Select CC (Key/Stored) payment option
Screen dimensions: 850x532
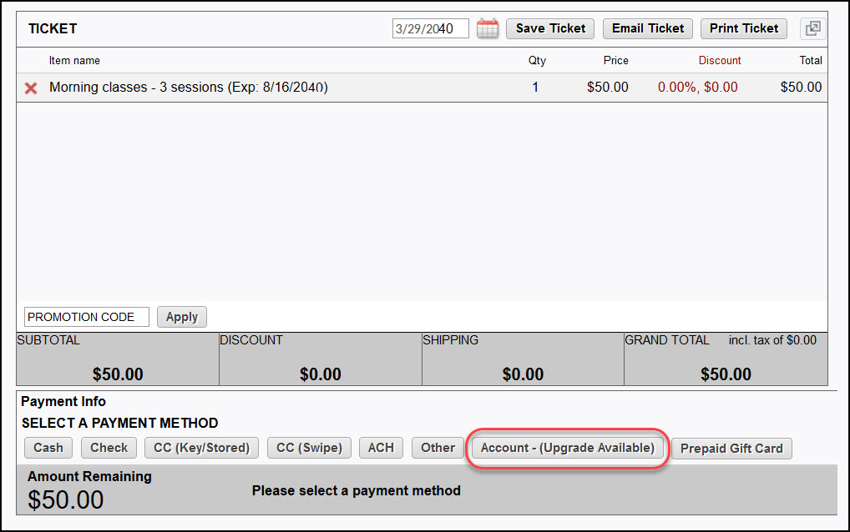pos(201,448)
